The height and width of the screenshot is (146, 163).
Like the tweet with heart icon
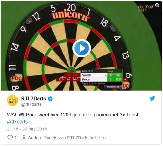click(10, 138)
